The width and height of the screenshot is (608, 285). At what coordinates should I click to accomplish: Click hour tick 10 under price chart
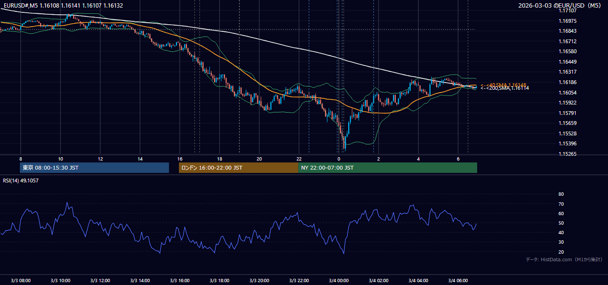[x=60, y=159]
